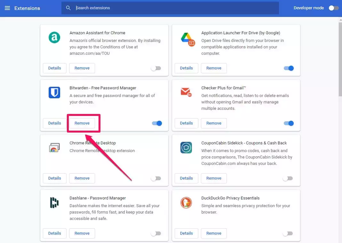Enable Chrome Remote Desktop toggle

(156, 178)
